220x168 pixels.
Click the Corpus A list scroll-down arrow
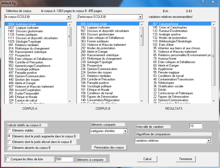tap(70, 101)
